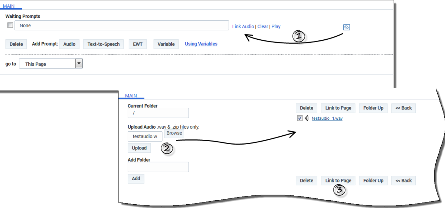
Task: Click the speaker icon beside testaudio_1.wav
Action: click(x=307, y=118)
